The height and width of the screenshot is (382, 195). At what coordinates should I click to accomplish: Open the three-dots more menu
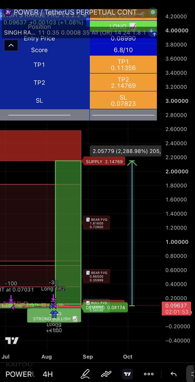(x=148, y=374)
